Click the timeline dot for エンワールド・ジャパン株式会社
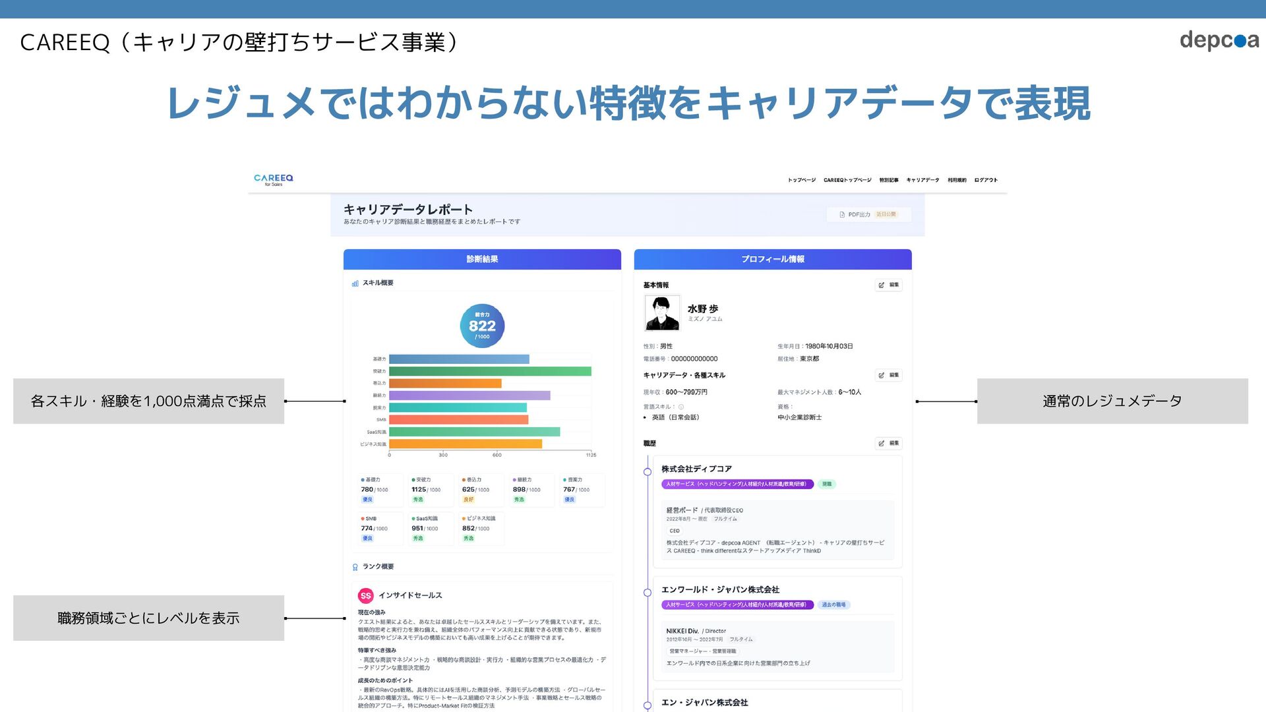1266x712 pixels. pyautogui.click(x=648, y=592)
